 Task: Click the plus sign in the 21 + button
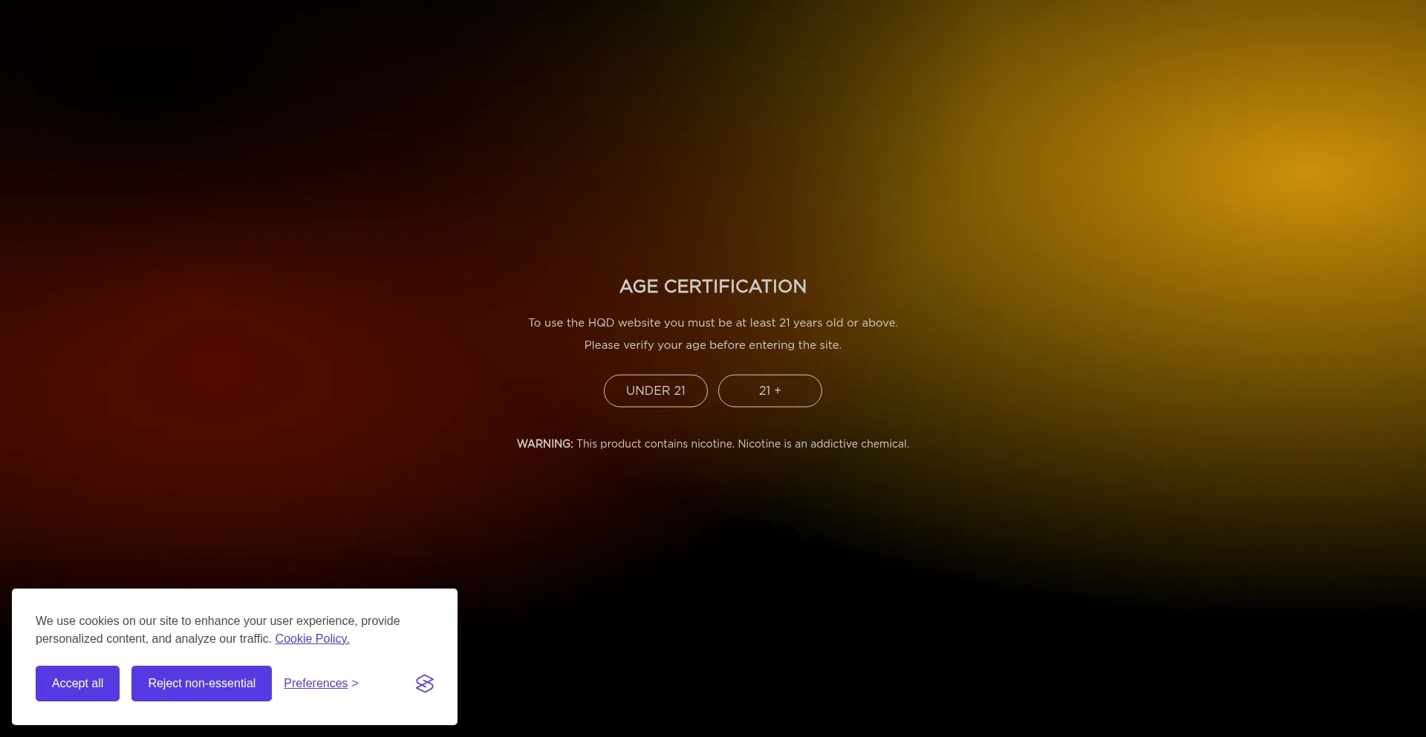pos(778,390)
